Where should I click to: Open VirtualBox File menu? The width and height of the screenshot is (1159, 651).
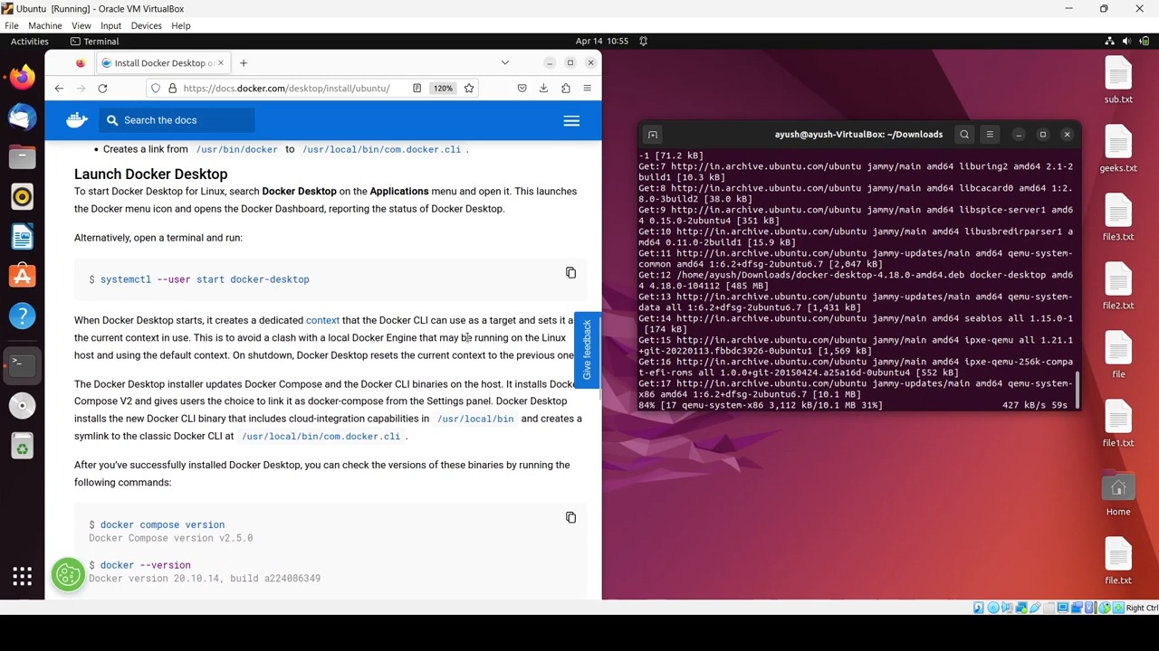point(12,25)
